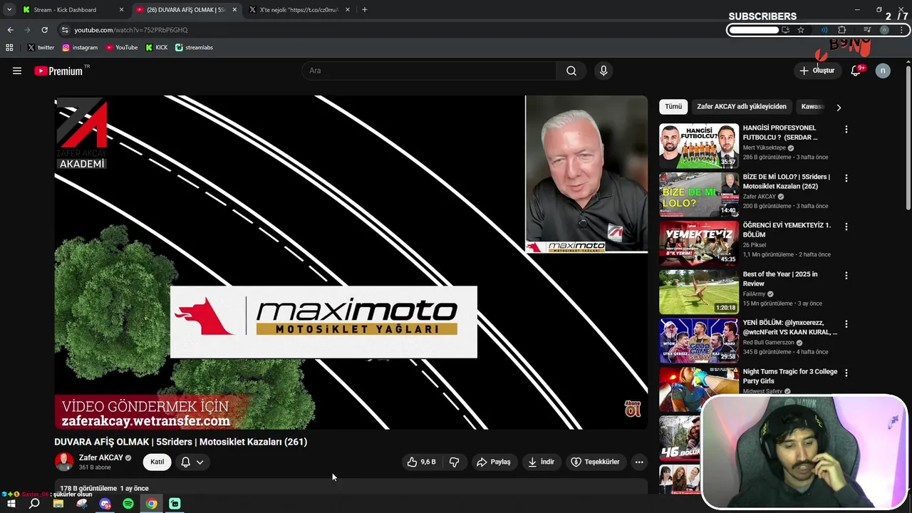912x513 pixels.
Task: Click the Paylaş share button
Action: [494, 462]
